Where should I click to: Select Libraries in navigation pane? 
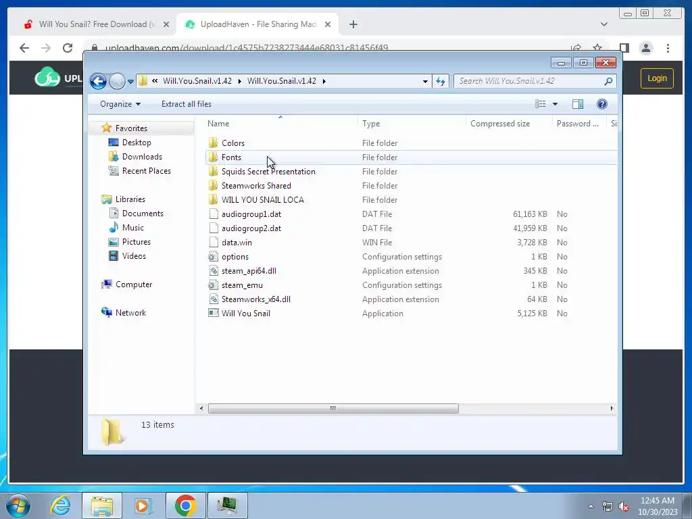(130, 199)
